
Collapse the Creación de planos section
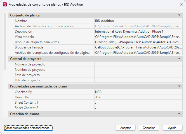pos(179,114)
